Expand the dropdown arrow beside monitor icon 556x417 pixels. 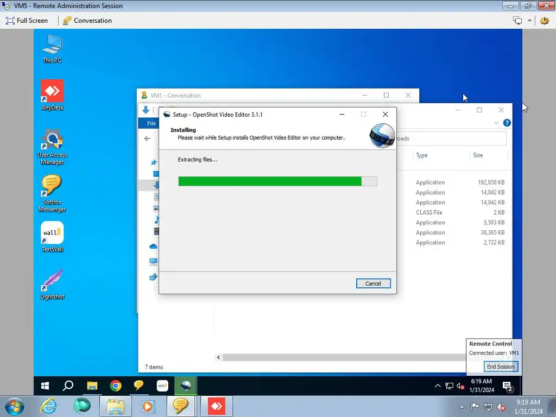pyautogui.click(x=529, y=21)
